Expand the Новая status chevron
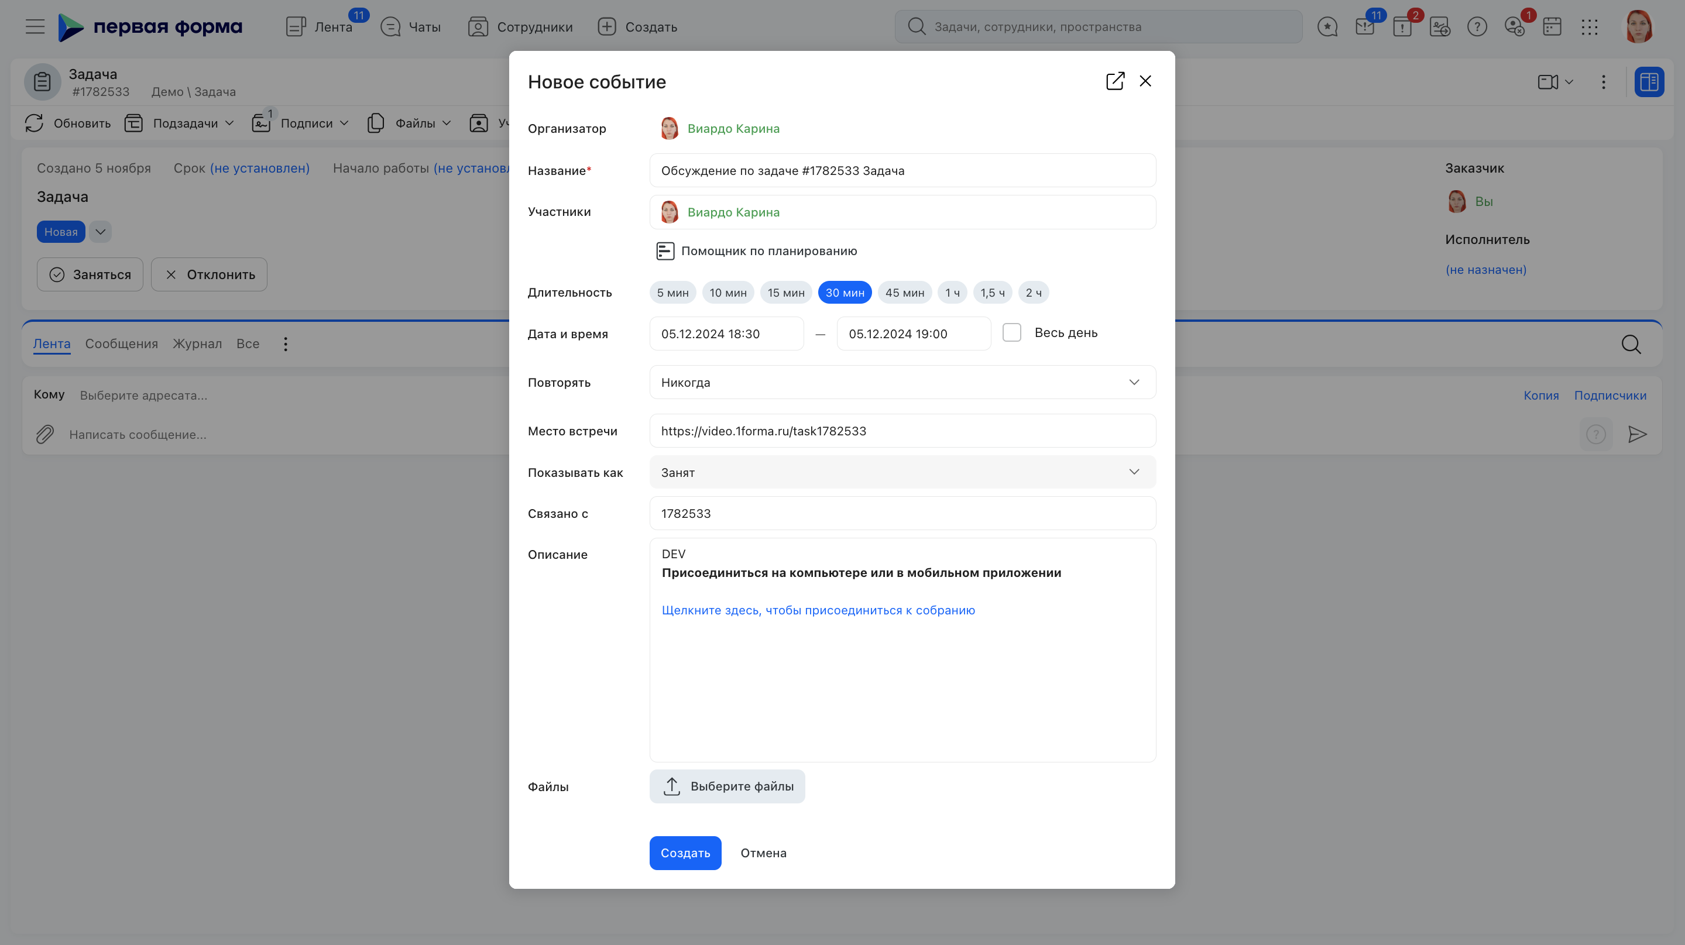This screenshot has height=945, width=1685. coord(100,232)
